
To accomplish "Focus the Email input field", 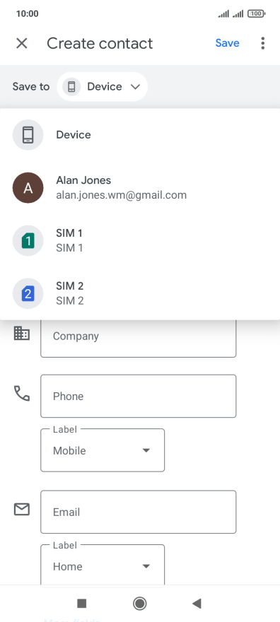I will pyautogui.click(x=139, y=512).
